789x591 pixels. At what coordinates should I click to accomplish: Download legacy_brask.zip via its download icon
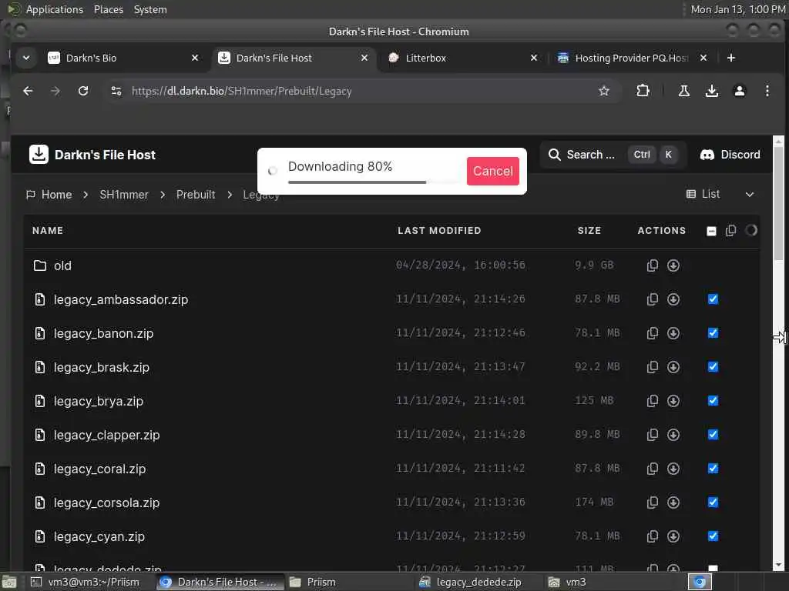point(673,367)
